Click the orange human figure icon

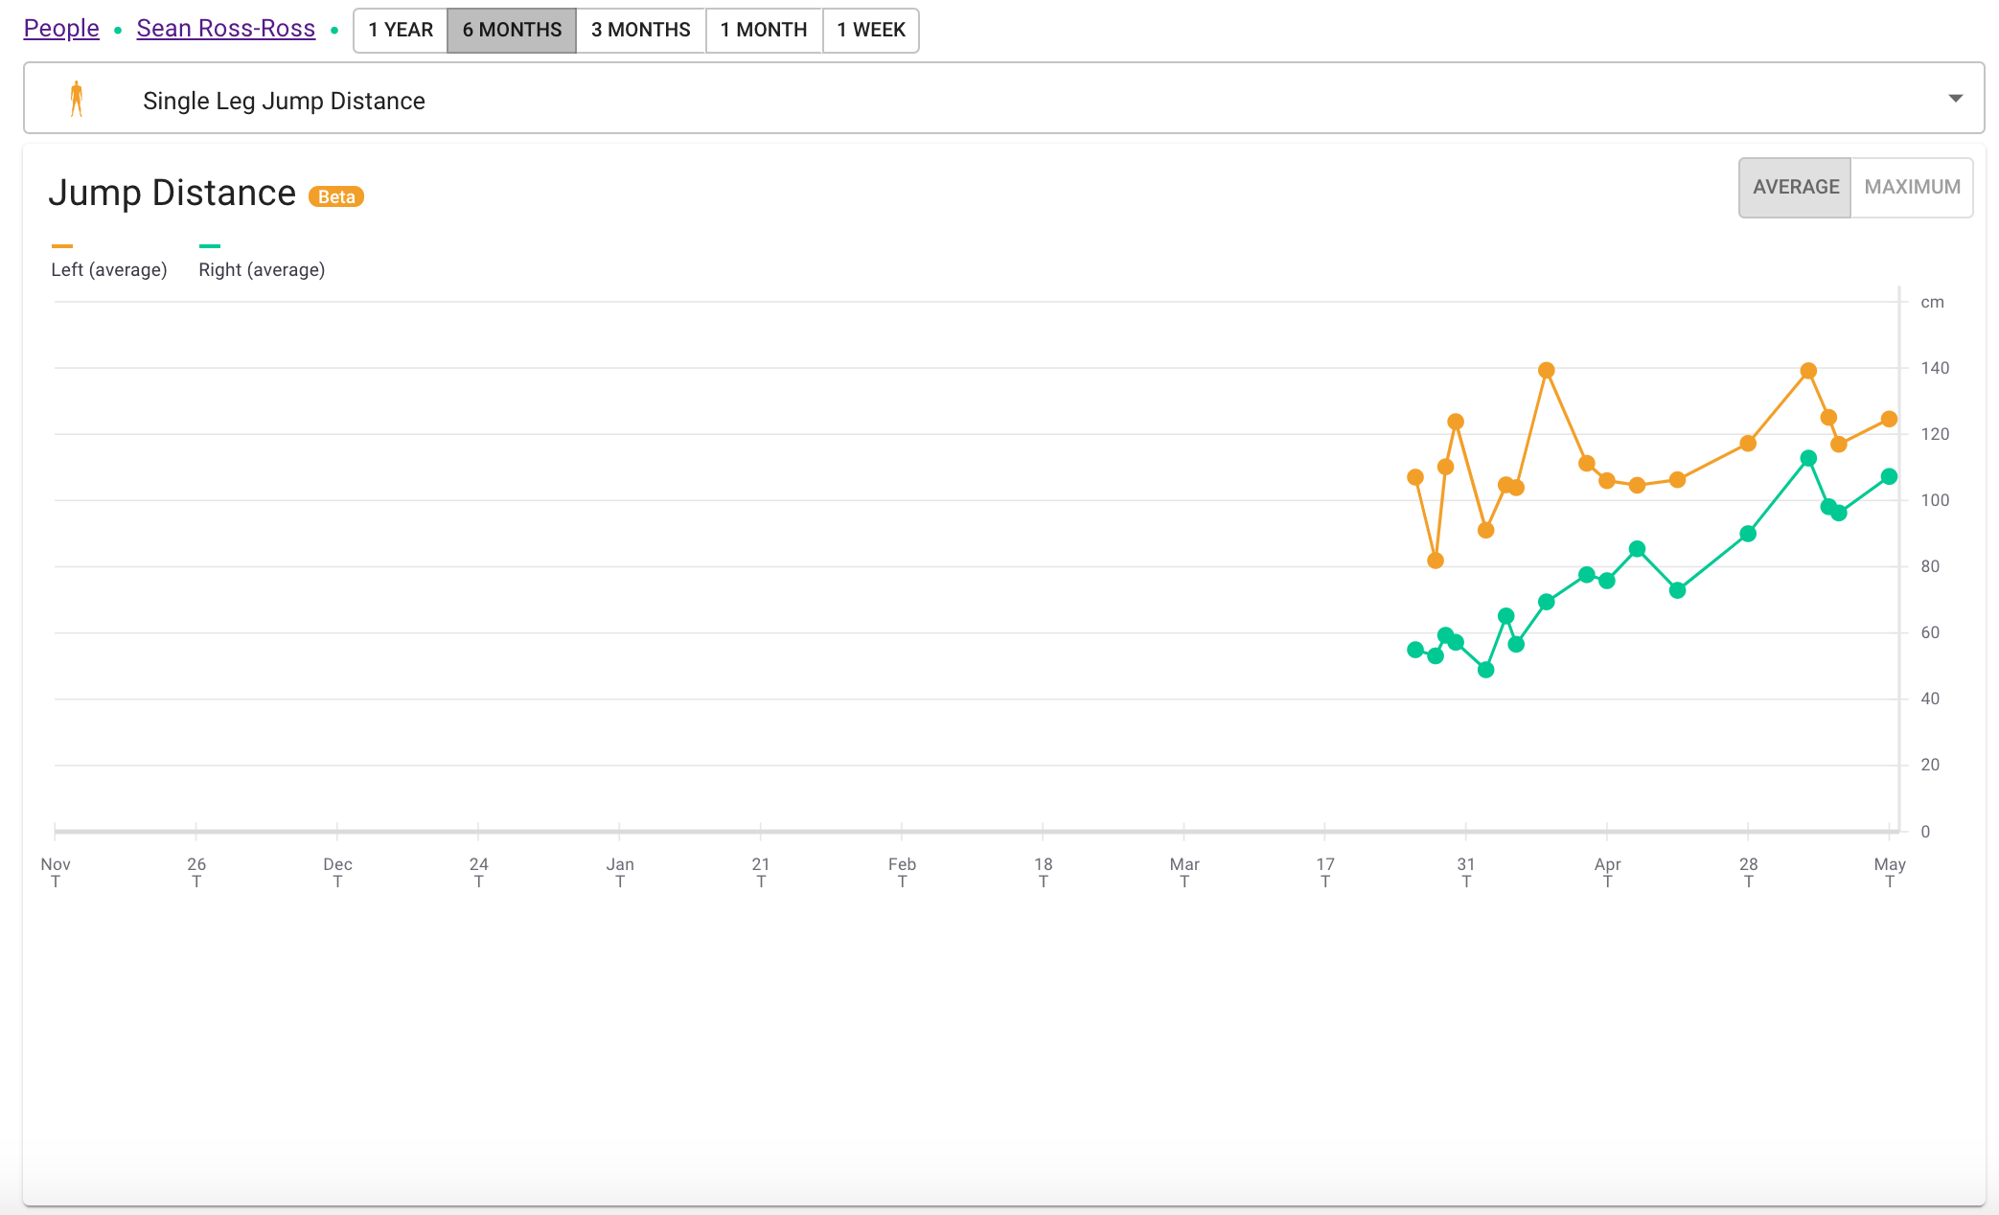click(x=77, y=99)
